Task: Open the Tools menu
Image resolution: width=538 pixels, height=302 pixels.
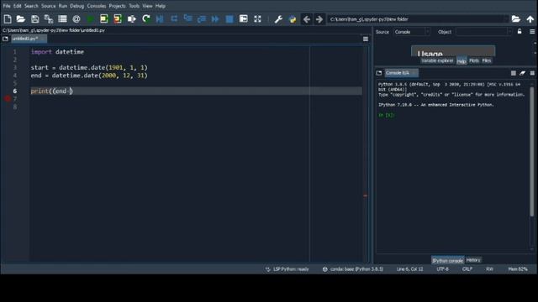Action: point(134,6)
